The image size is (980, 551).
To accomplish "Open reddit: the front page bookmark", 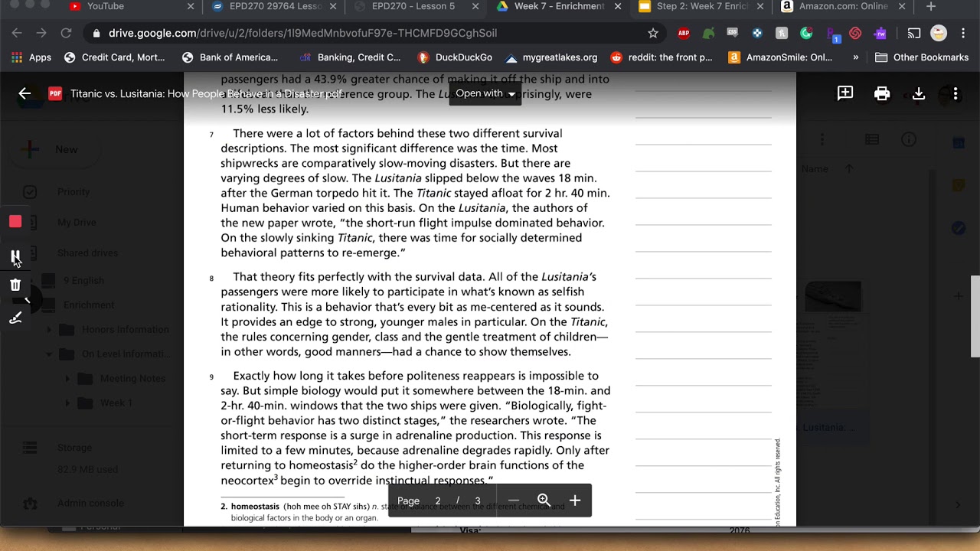I will click(661, 57).
